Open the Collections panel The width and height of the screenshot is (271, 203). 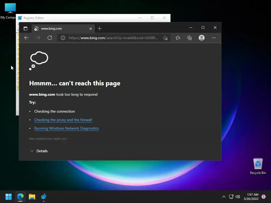189,38
